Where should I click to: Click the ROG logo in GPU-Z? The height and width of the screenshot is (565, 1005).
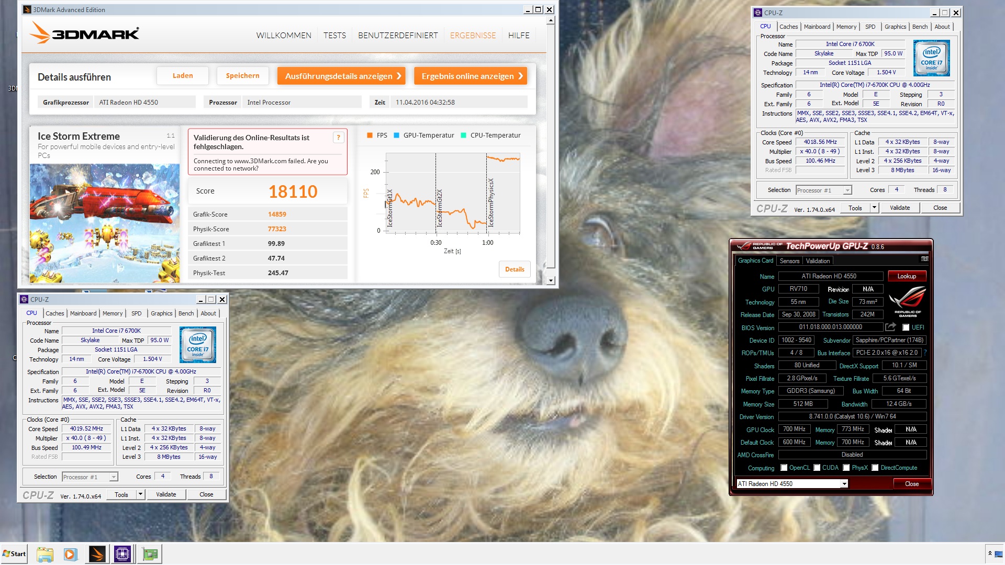[x=908, y=302]
